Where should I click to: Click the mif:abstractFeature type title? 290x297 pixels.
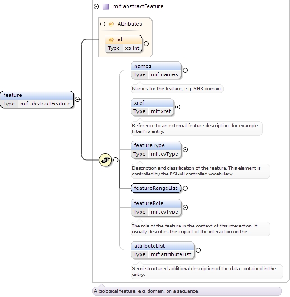pos(138,7)
